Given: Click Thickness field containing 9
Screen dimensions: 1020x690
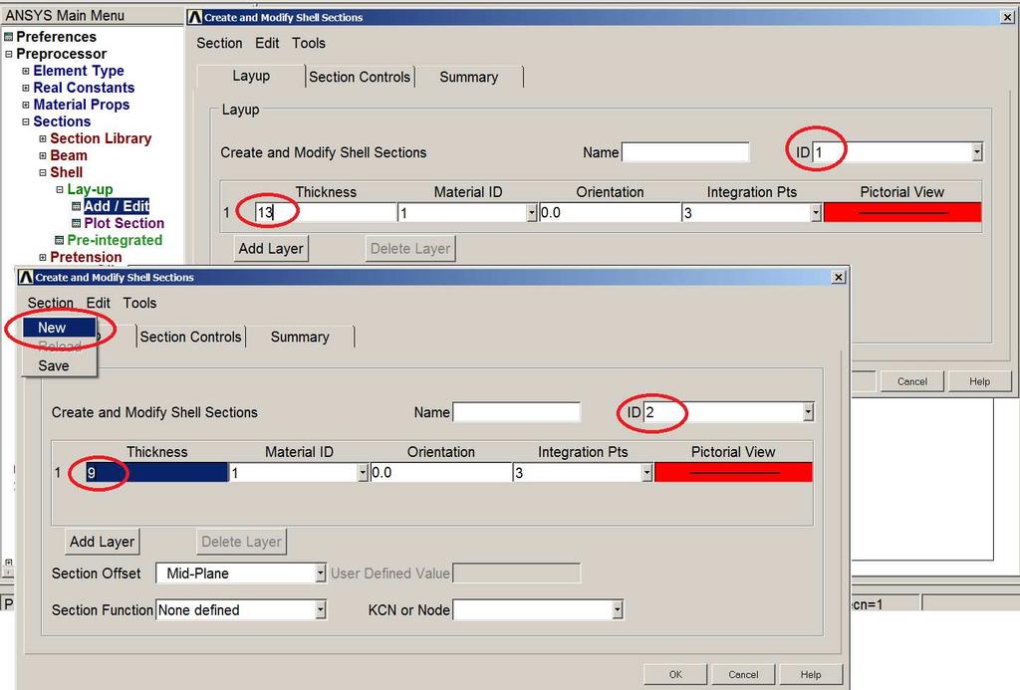Looking at the screenshot, I should (x=156, y=472).
